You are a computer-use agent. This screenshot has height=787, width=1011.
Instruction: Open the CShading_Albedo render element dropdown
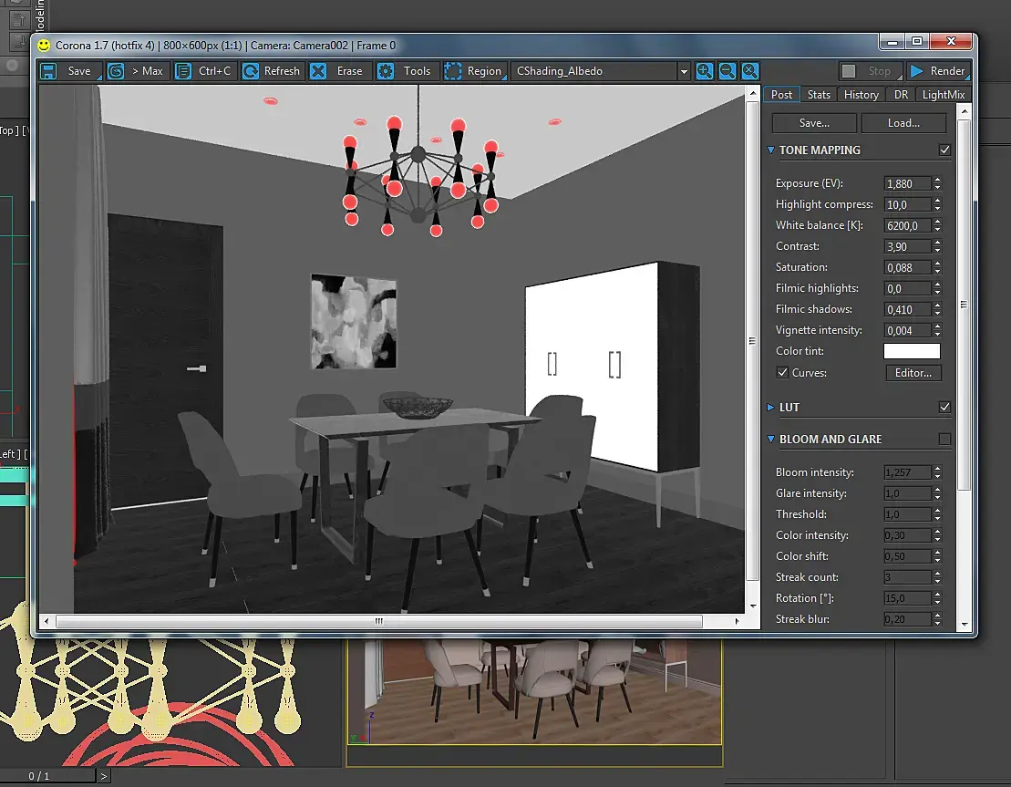click(x=684, y=71)
